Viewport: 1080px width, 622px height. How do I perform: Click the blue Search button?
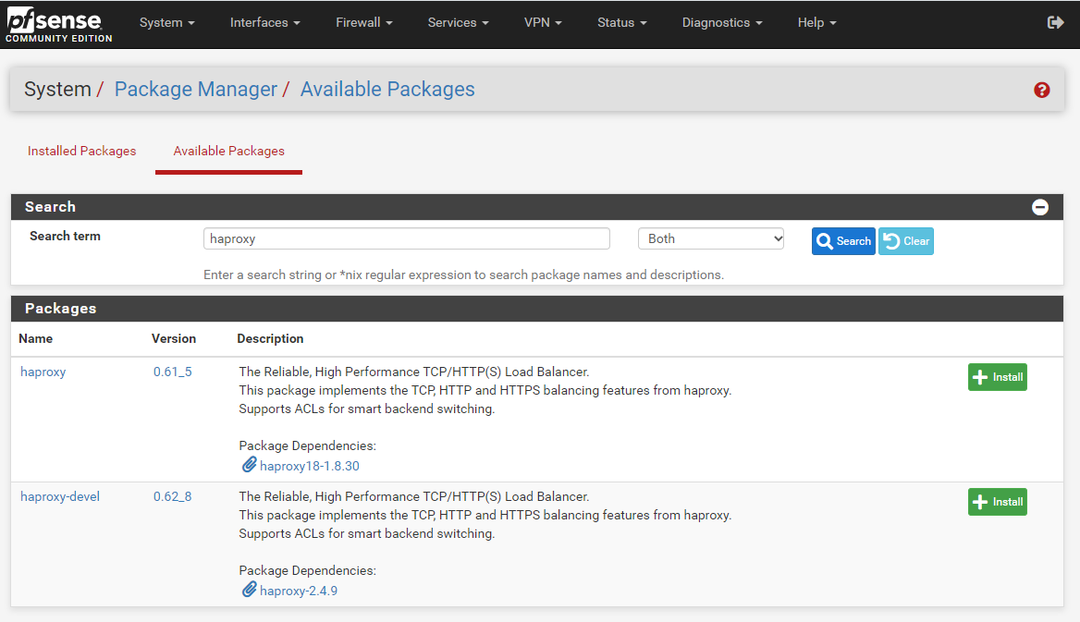pos(843,241)
